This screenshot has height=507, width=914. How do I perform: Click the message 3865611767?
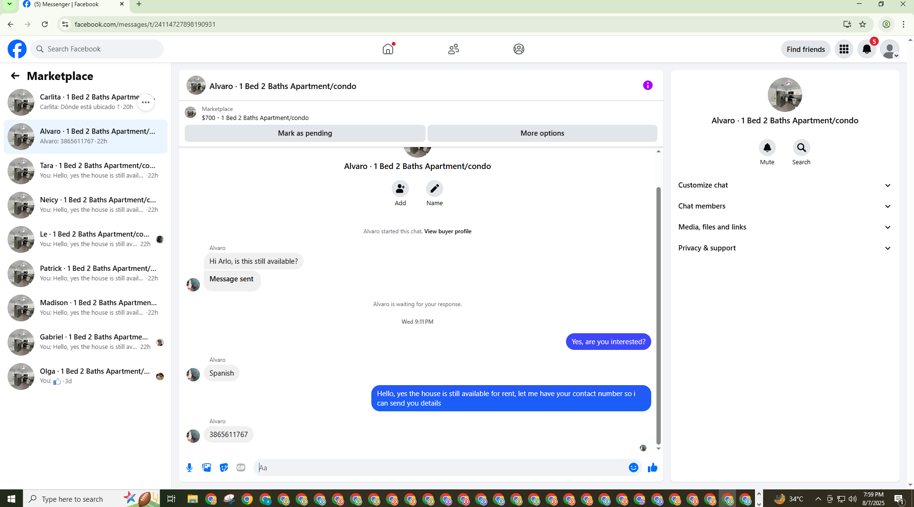coord(228,435)
